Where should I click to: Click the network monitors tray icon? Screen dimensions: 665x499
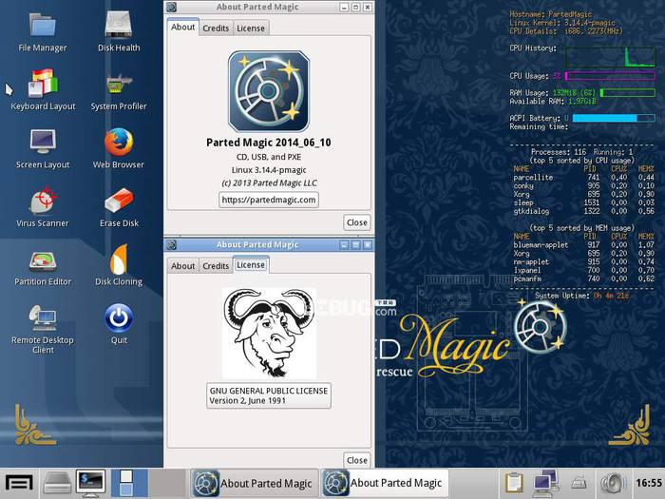545,484
